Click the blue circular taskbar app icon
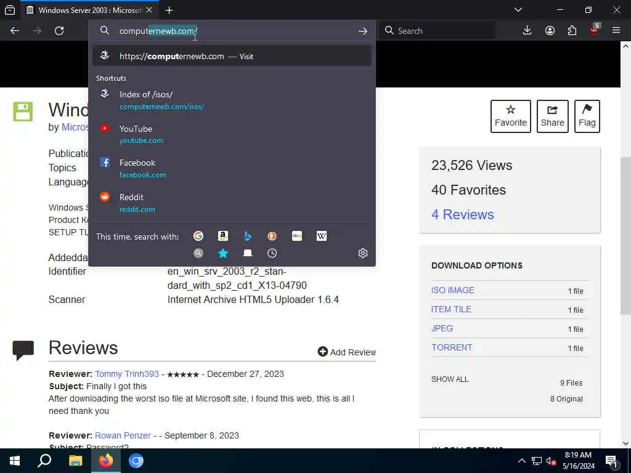The width and height of the screenshot is (631, 473). [136, 461]
